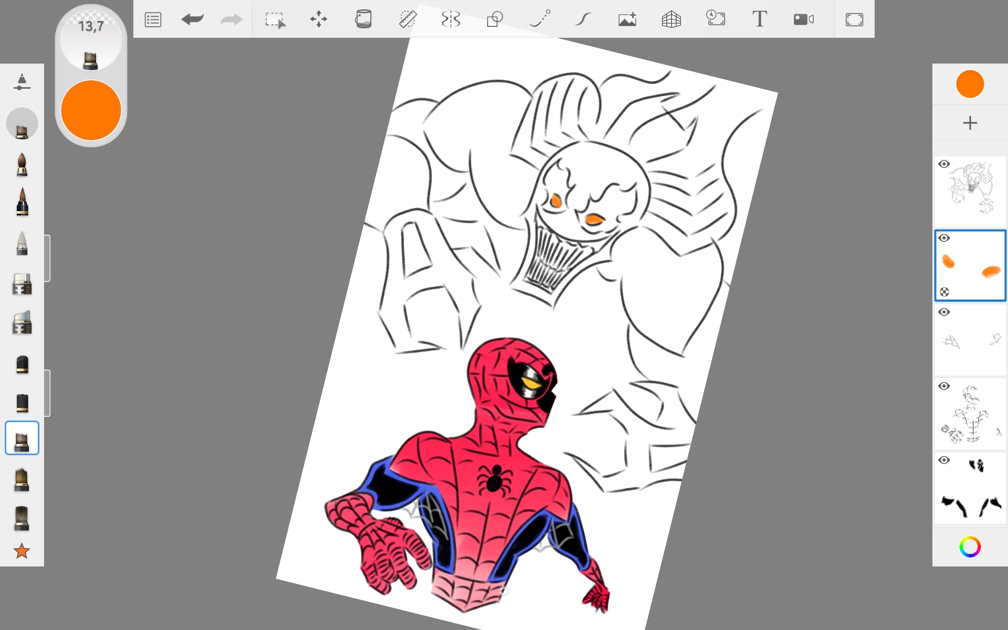Click the large orange color puck
This screenshot has height=630, width=1008.
click(x=91, y=110)
